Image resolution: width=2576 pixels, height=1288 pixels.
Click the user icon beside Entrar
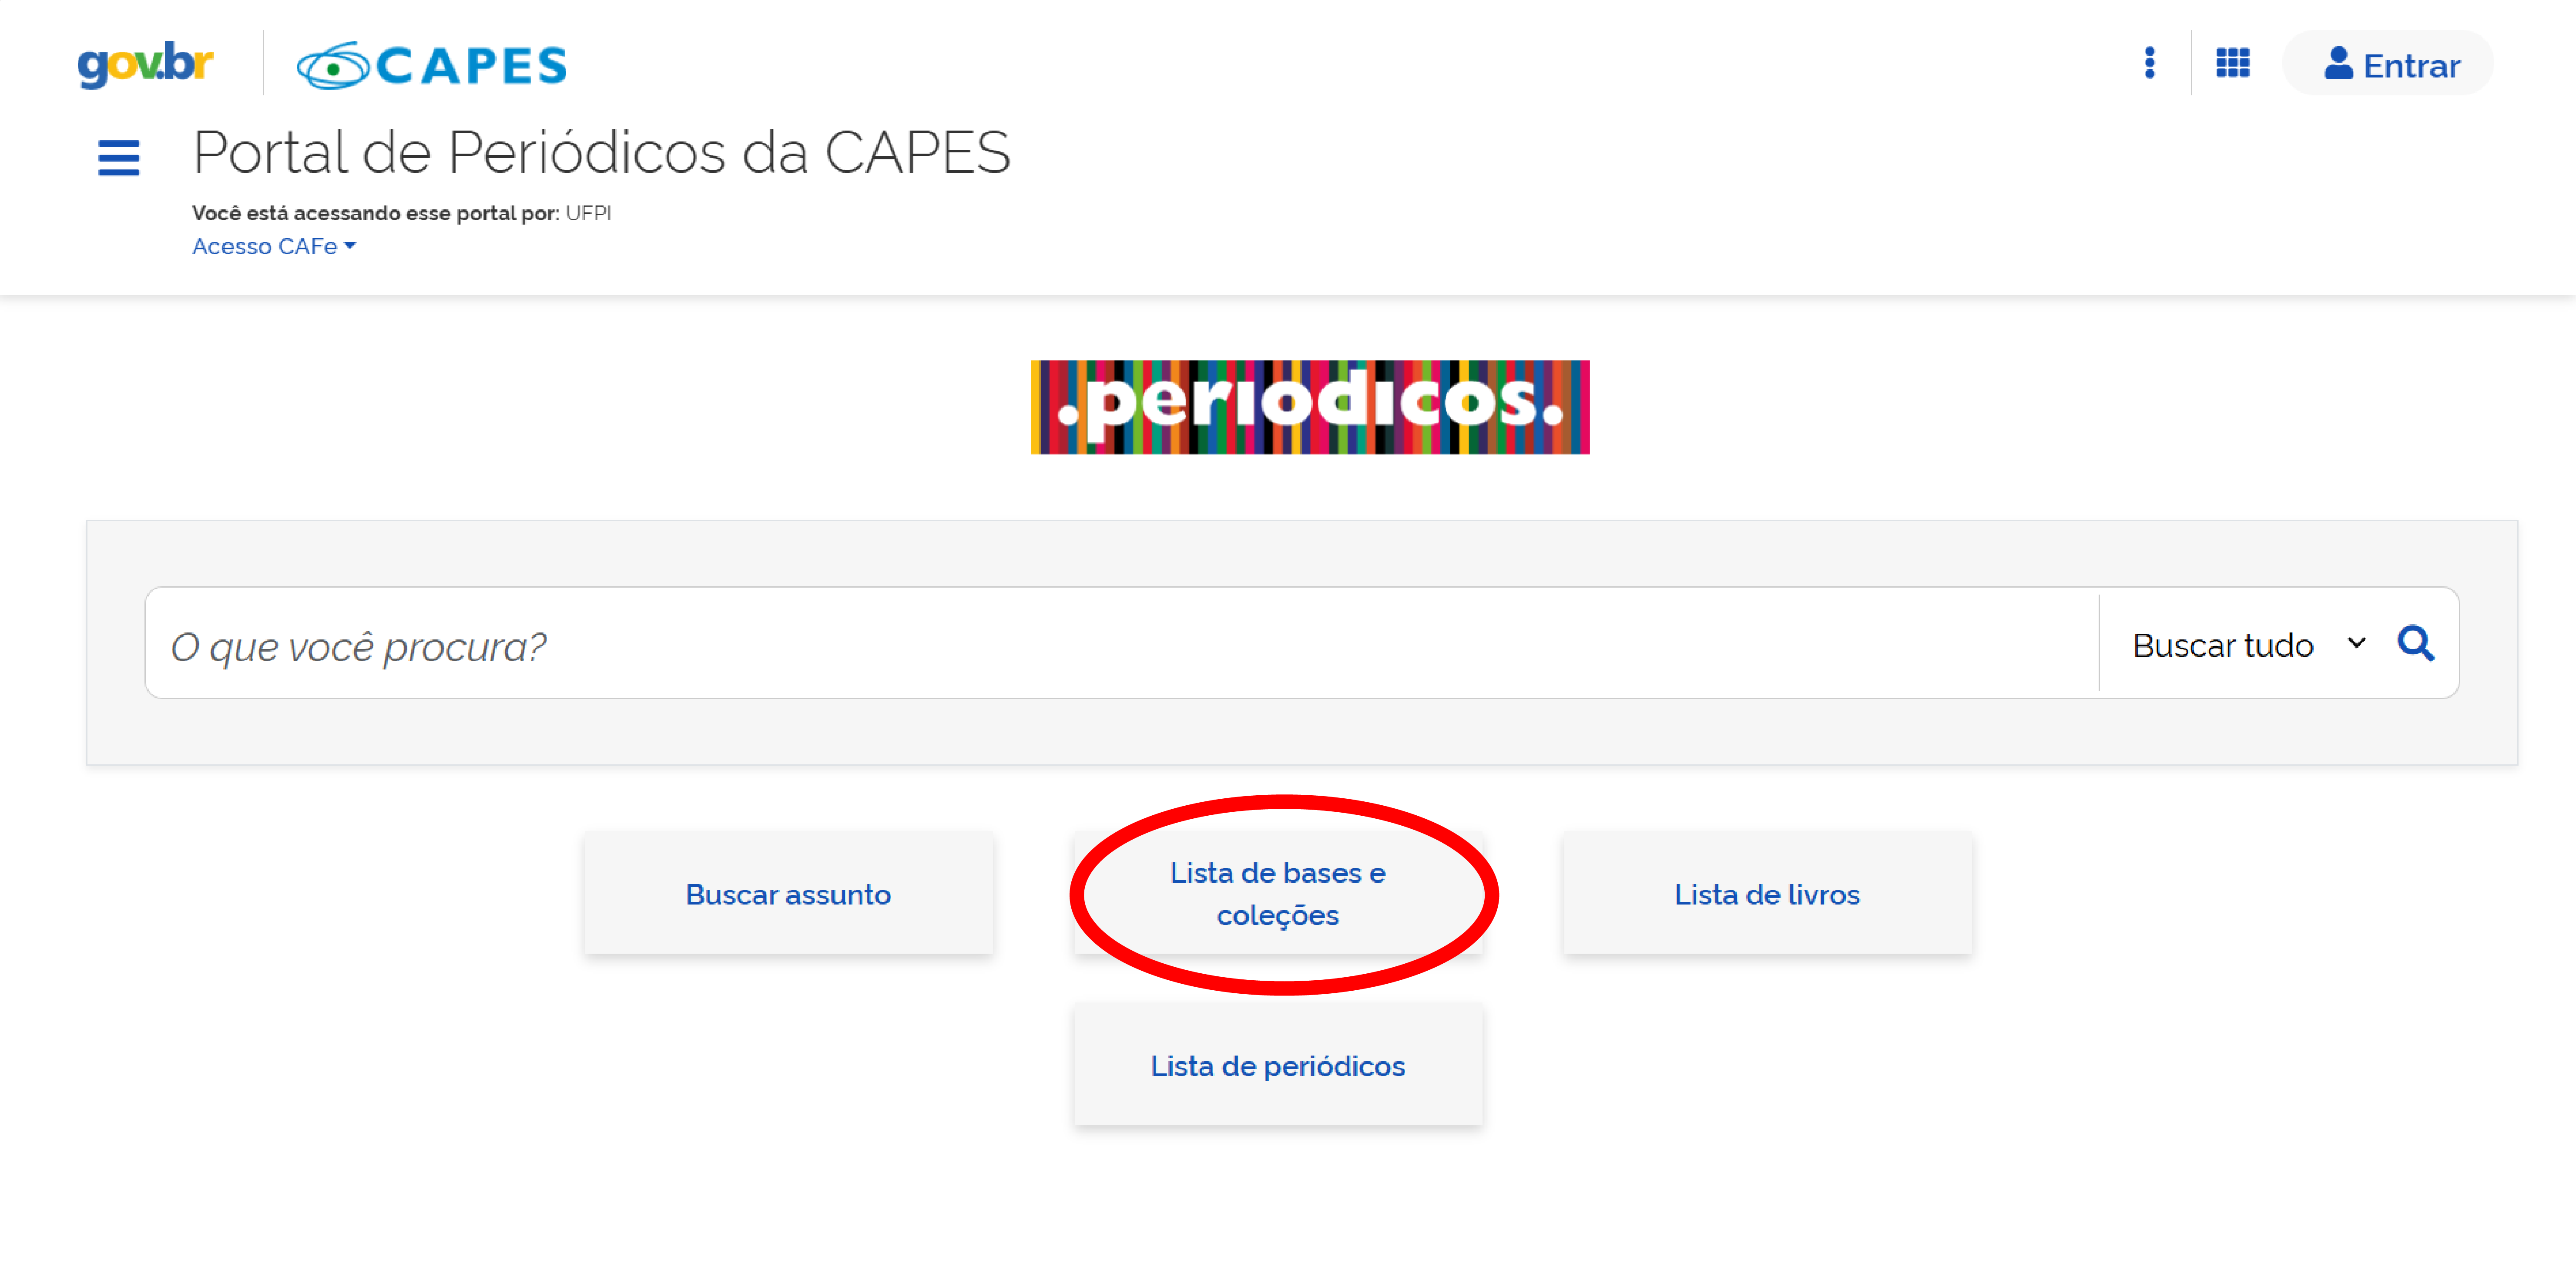(2337, 63)
